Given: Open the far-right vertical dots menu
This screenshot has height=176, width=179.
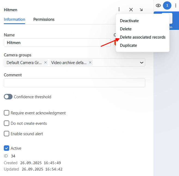Looking at the screenshot, I should (176, 5).
